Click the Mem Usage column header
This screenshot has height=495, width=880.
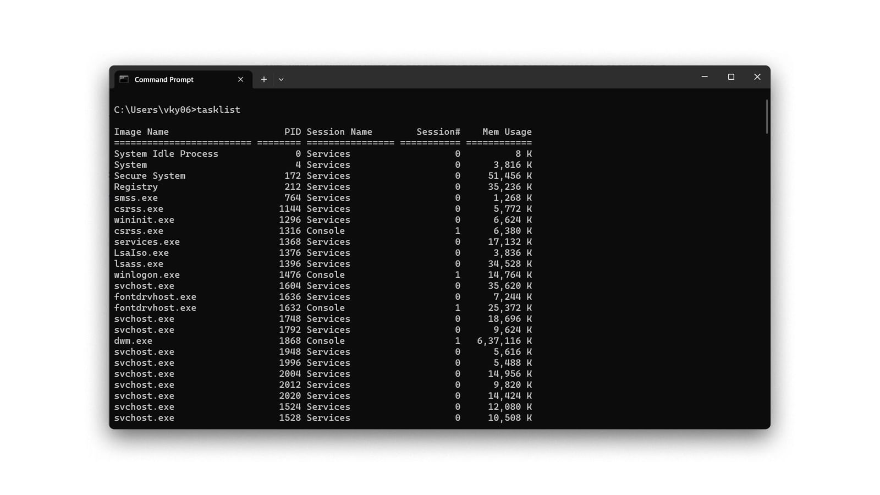click(507, 131)
